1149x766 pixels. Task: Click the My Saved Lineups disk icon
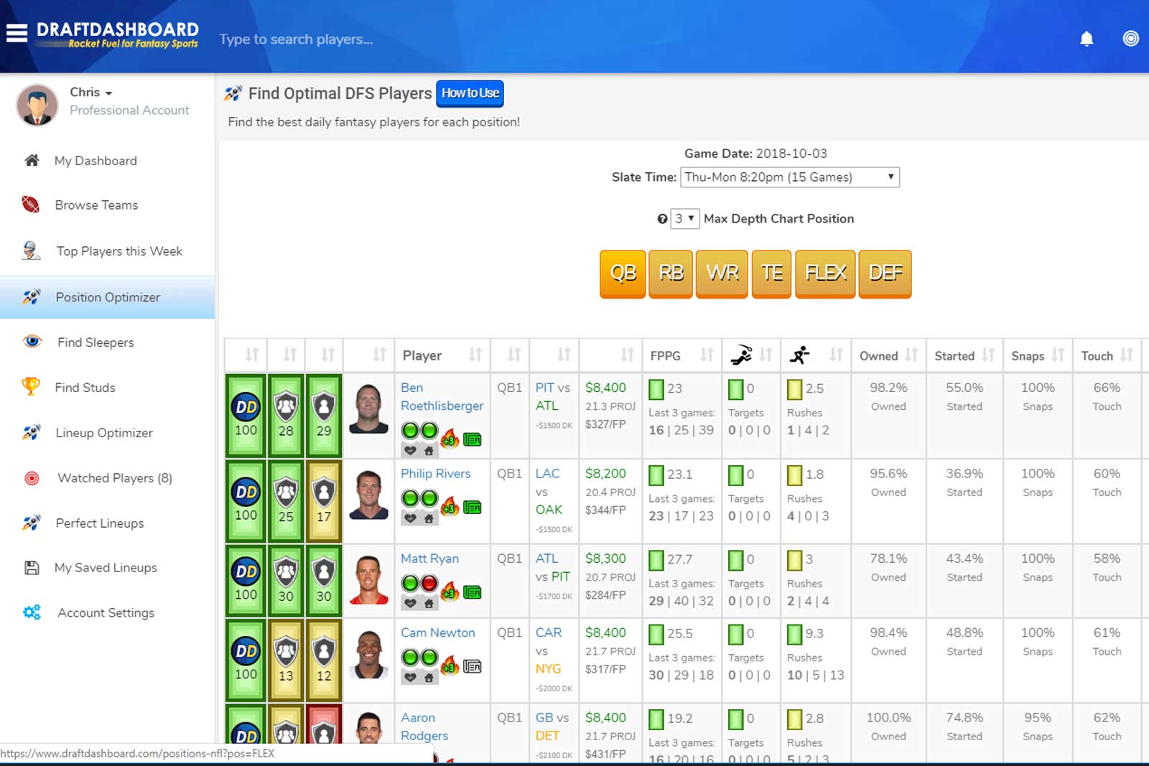32,568
